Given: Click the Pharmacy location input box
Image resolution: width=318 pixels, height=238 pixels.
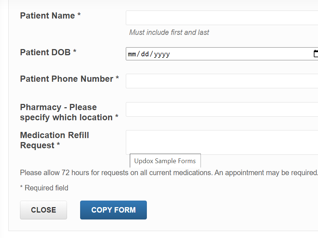Looking at the screenshot, I should [x=221, y=109].
